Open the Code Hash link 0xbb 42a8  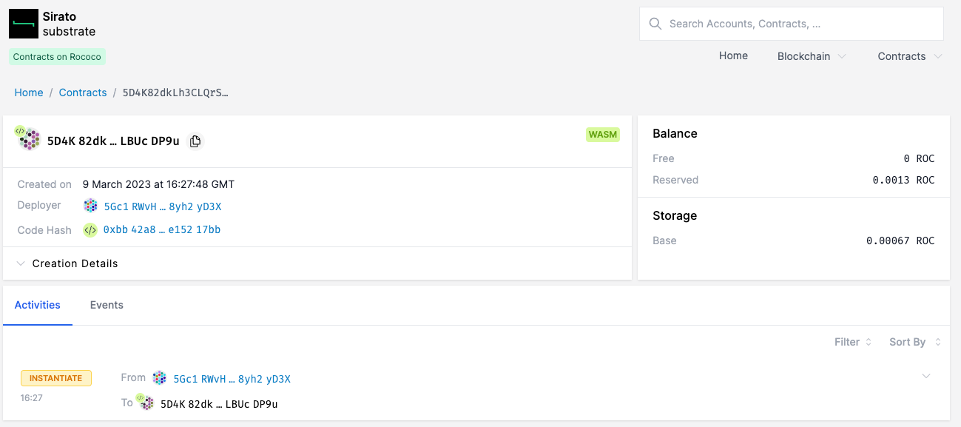161,230
